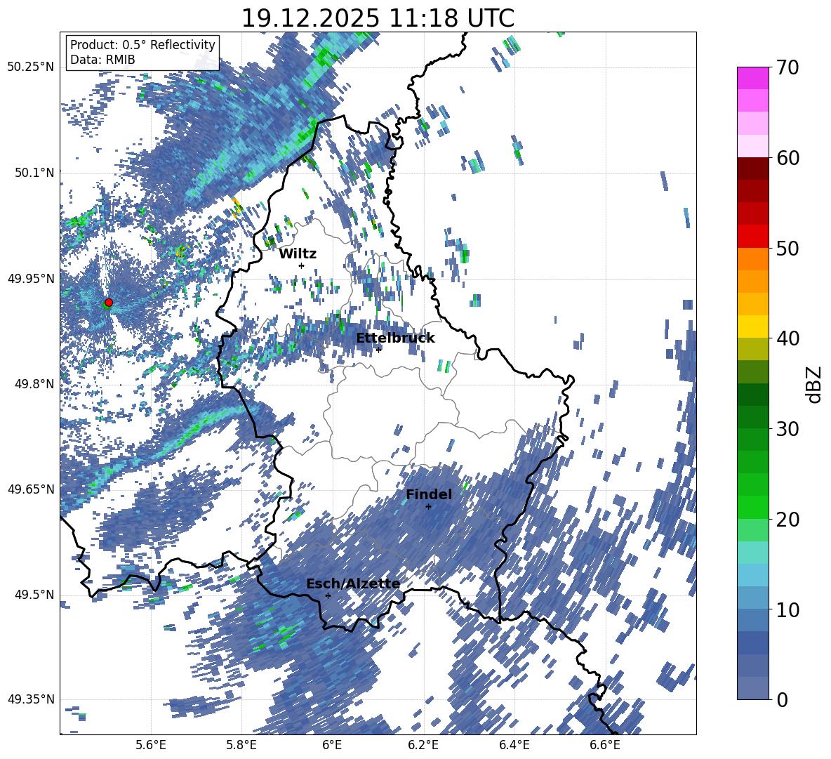Click the cross marker below Wiltz
Screen dimensions: 831x759
pyautogui.click(x=302, y=265)
